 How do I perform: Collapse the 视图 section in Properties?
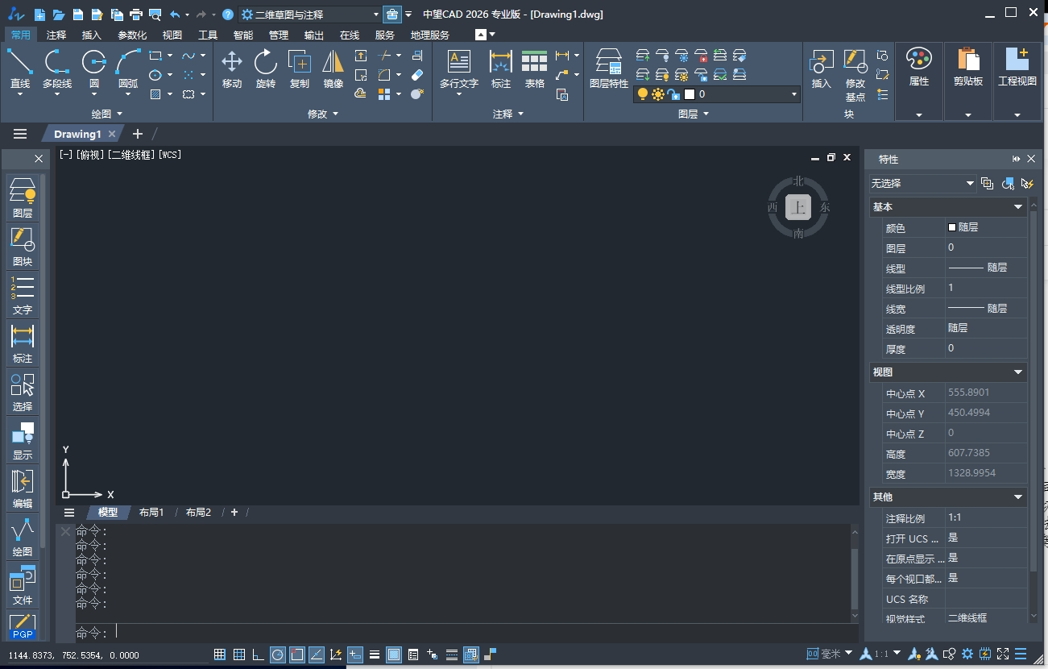click(x=1018, y=372)
